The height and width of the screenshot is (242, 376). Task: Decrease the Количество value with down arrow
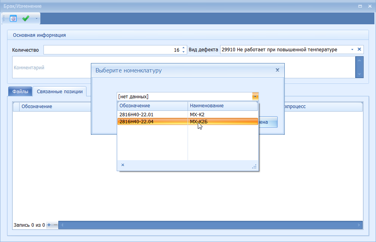[x=183, y=52]
